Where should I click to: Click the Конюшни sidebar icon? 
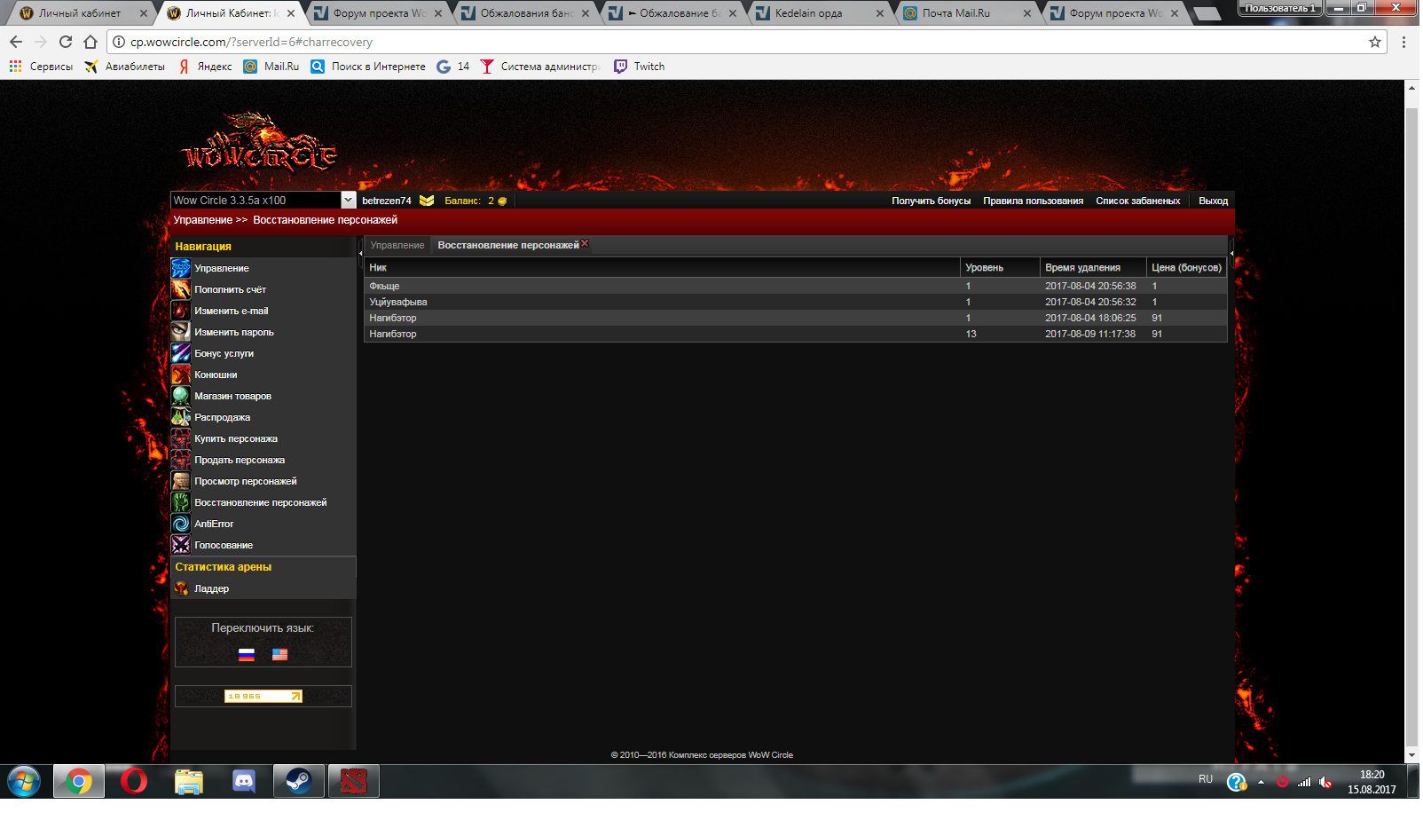[x=180, y=375]
